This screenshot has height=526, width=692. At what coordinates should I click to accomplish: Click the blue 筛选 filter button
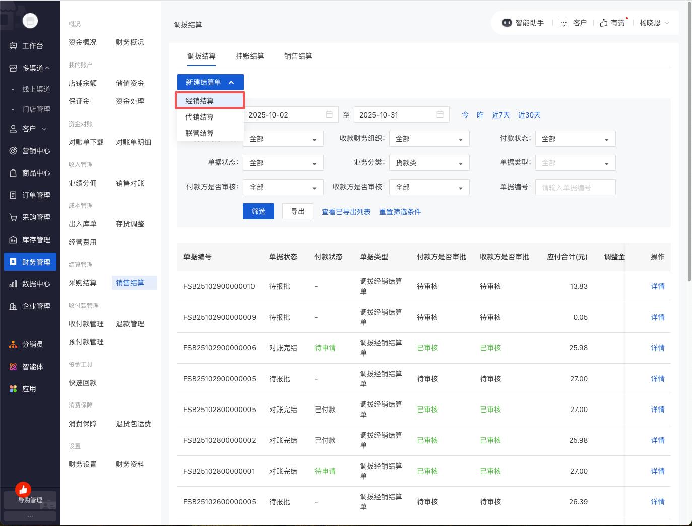click(258, 211)
